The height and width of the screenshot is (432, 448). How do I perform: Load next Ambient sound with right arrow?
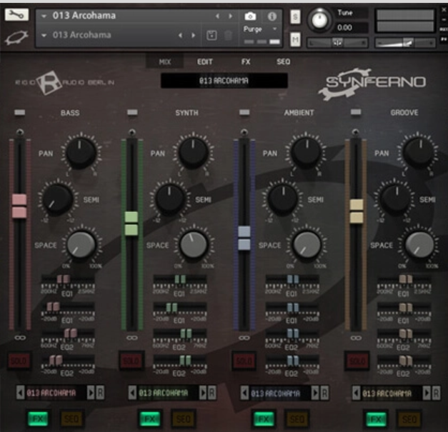pos(315,393)
